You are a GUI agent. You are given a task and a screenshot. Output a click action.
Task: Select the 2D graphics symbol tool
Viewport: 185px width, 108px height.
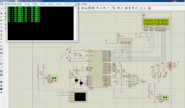[x=1, y=89]
